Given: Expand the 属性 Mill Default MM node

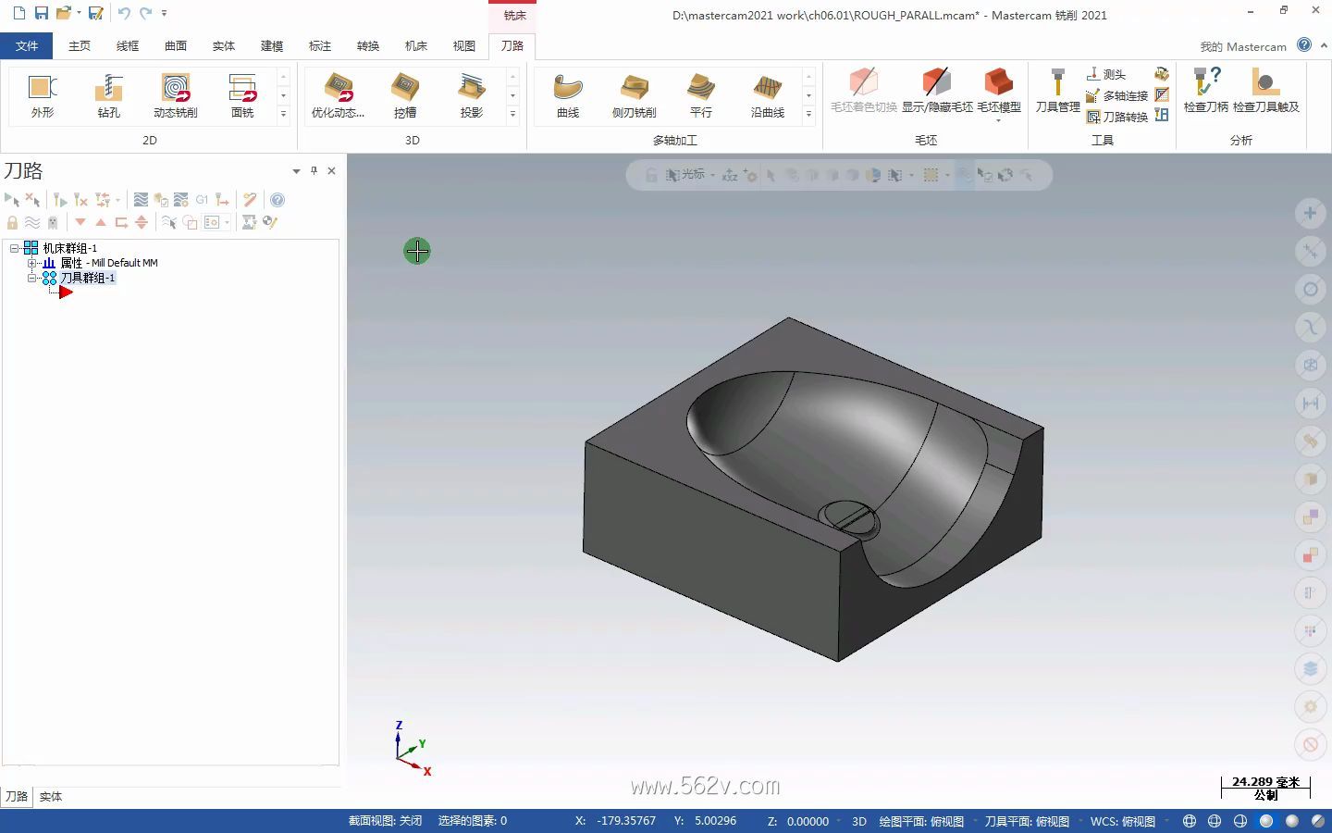Looking at the screenshot, I should (x=32, y=263).
